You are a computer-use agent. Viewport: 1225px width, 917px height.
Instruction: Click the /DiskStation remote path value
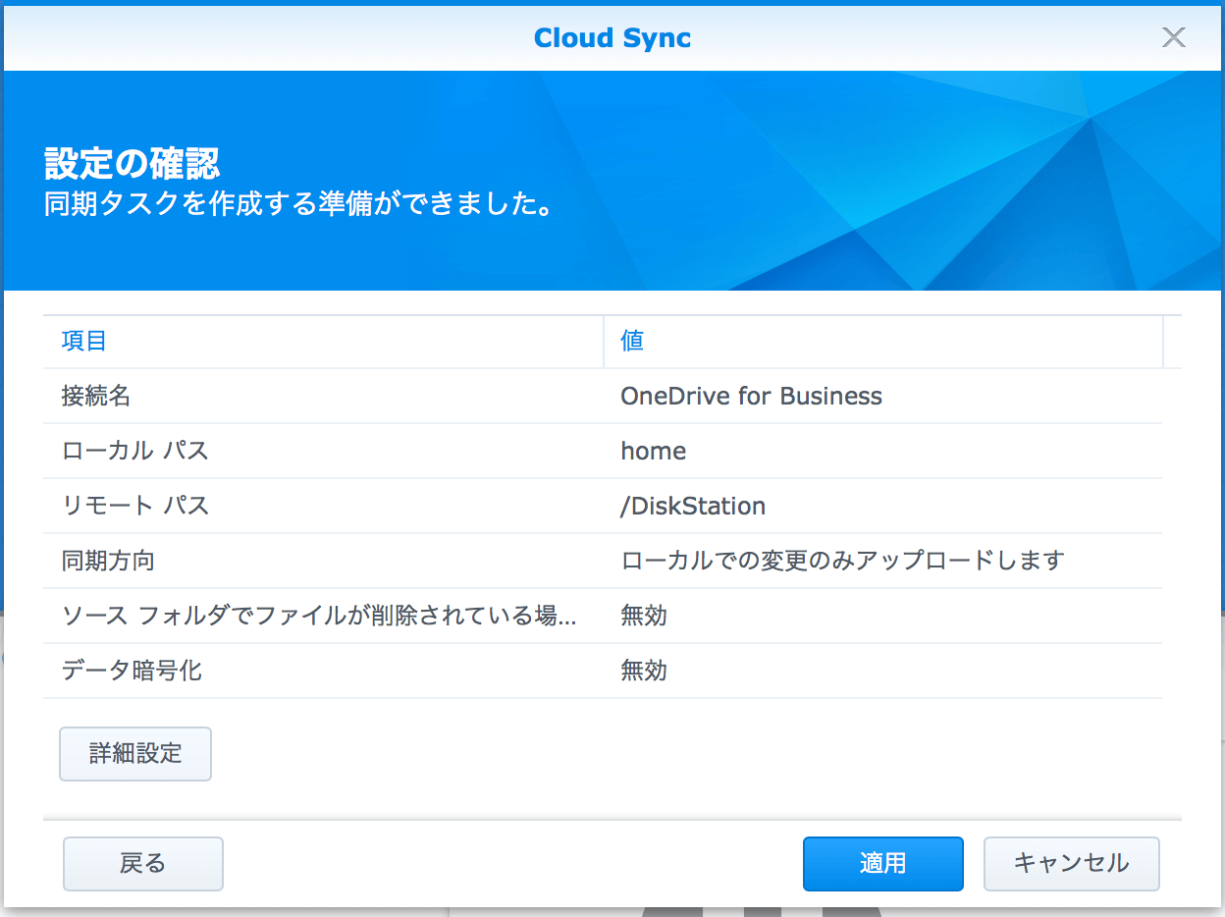(x=692, y=507)
